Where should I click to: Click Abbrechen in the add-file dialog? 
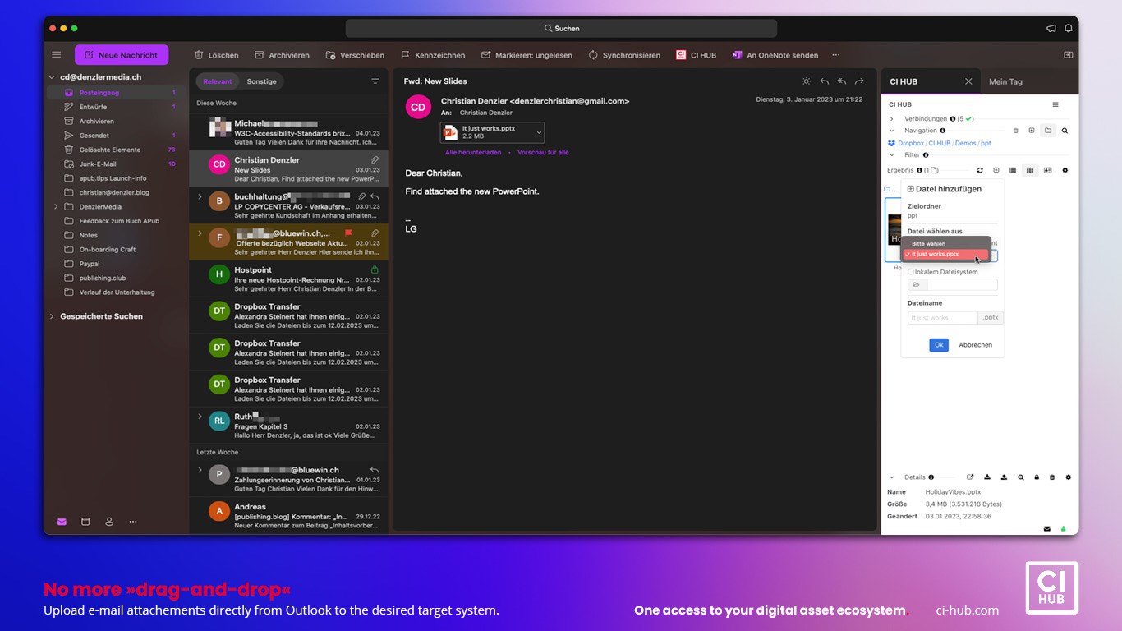point(975,345)
